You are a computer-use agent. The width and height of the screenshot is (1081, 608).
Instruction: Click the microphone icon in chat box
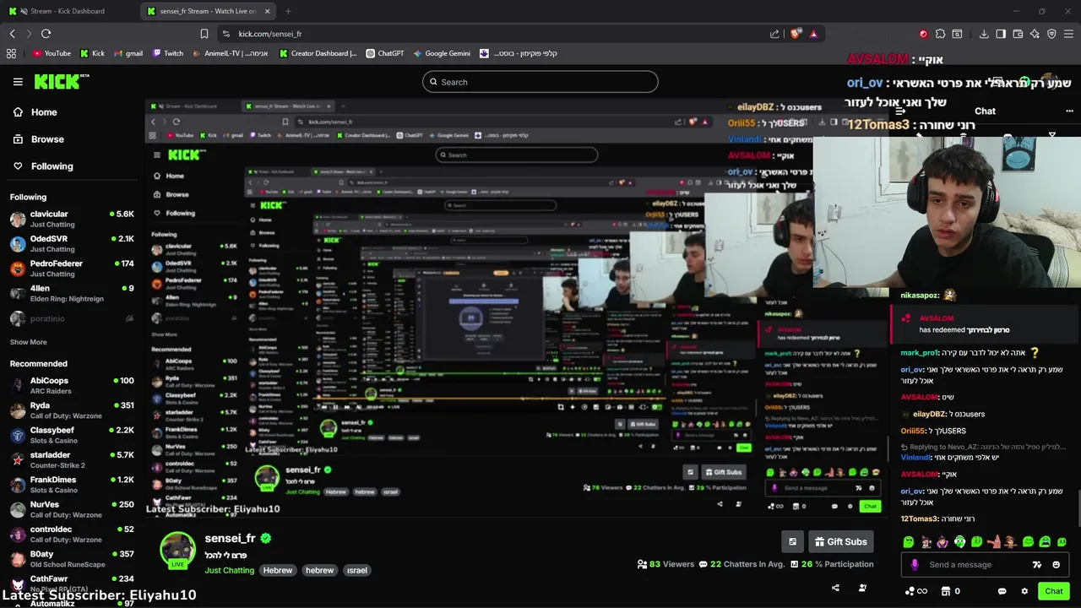(x=915, y=565)
